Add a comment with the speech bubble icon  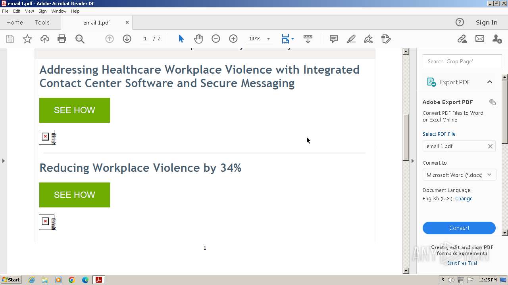[x=334, y=39]
